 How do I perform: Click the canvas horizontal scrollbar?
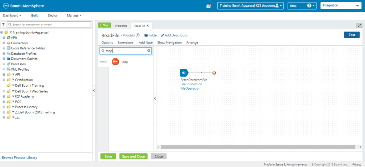pyautogui.click(x=258, y=147)
